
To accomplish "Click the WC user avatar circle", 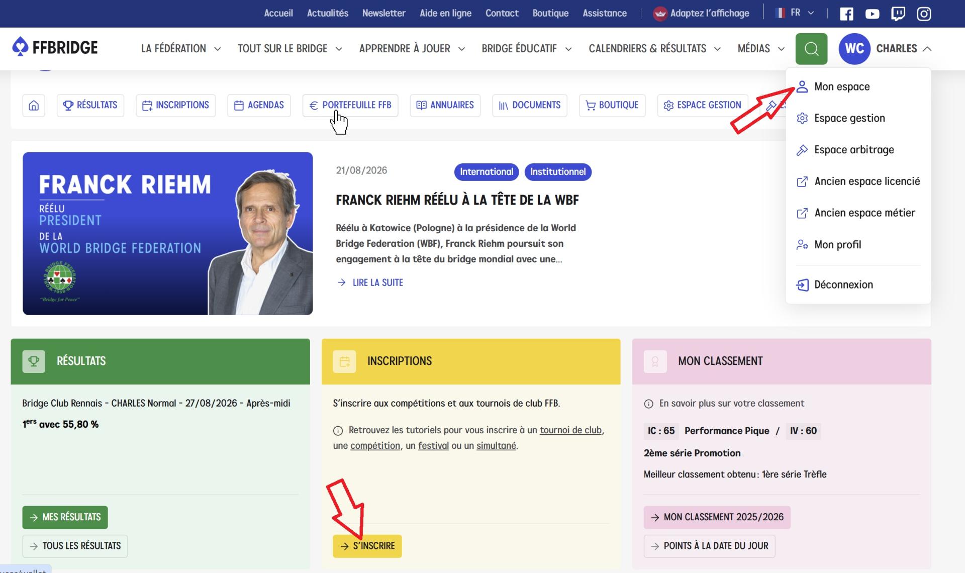I will click(854, 49).
